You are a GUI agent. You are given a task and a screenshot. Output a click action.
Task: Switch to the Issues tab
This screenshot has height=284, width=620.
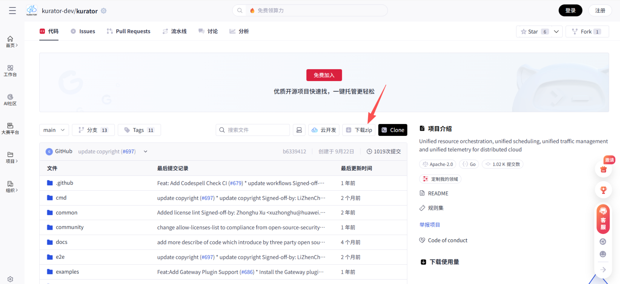click(83, 31)
